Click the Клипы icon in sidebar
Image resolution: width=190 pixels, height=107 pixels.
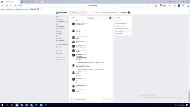[x=57, y=36]
